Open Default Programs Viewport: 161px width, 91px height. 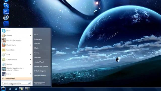(40, 71)
